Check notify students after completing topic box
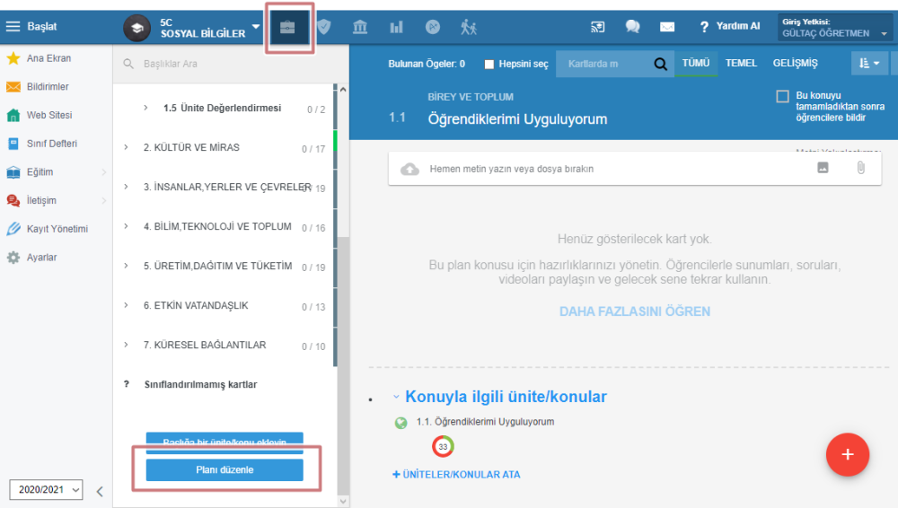Image resolution: width=898 pixels, height=508 pixels. click(782, 96)
